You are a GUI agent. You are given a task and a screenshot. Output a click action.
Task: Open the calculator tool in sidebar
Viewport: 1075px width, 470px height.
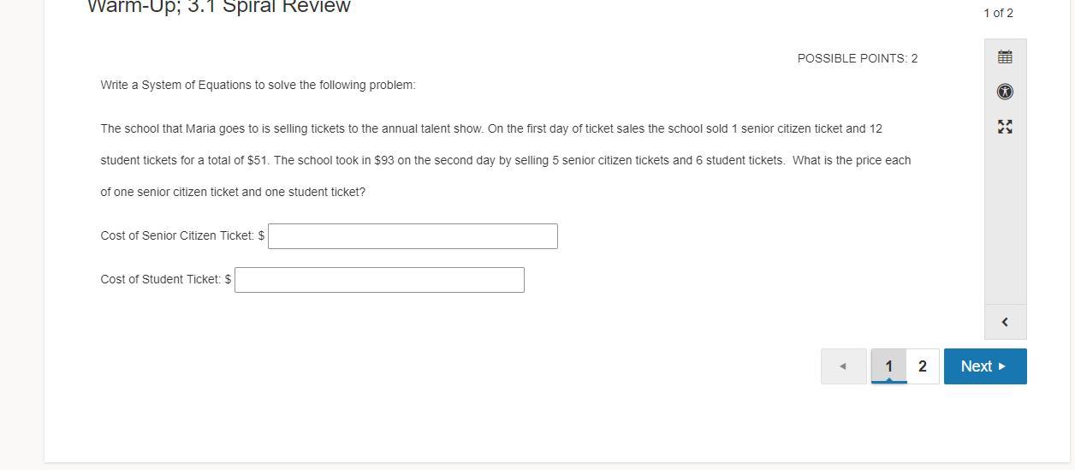click(x=1005, y=57)
